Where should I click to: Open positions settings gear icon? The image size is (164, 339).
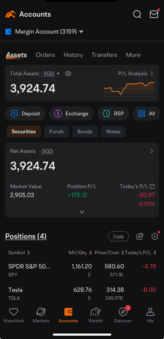coord(155,236)
